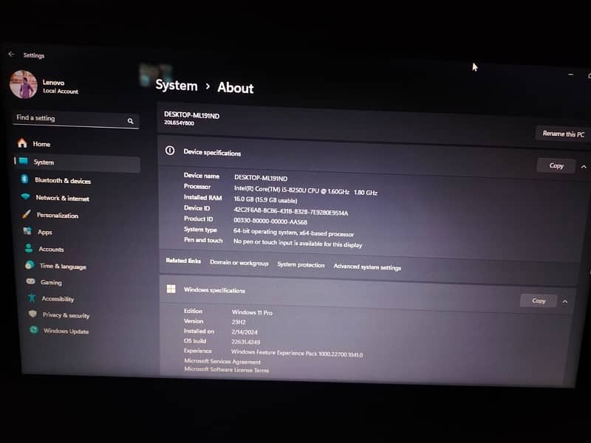Image resolution: width=591 pixels, height=443 pixels.
Task: Open the Home settings page
Action: [x=41, y=144]
